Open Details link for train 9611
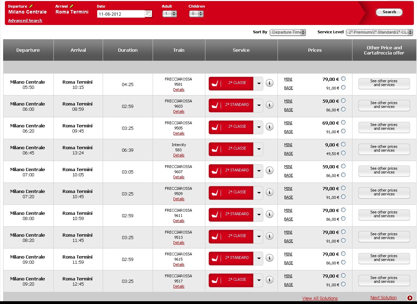Viewport: 417px width, 304px height. [179, 221]
